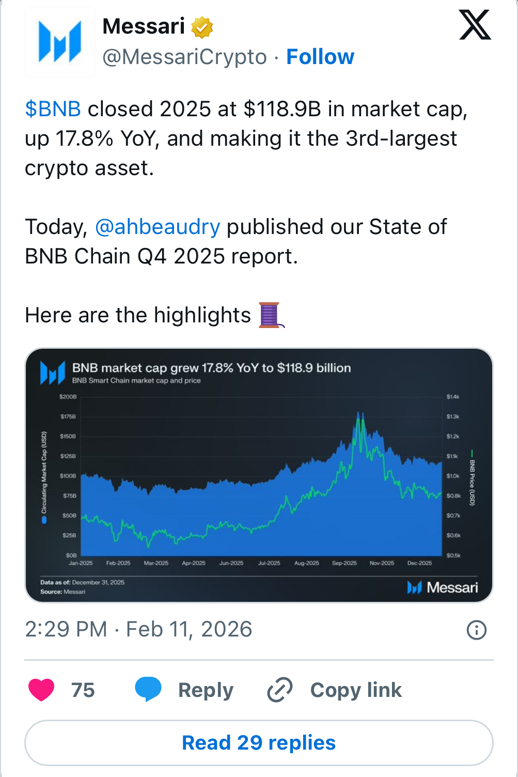
Task: Click the blue reply speech bubble icon
Action: [148, 690]
